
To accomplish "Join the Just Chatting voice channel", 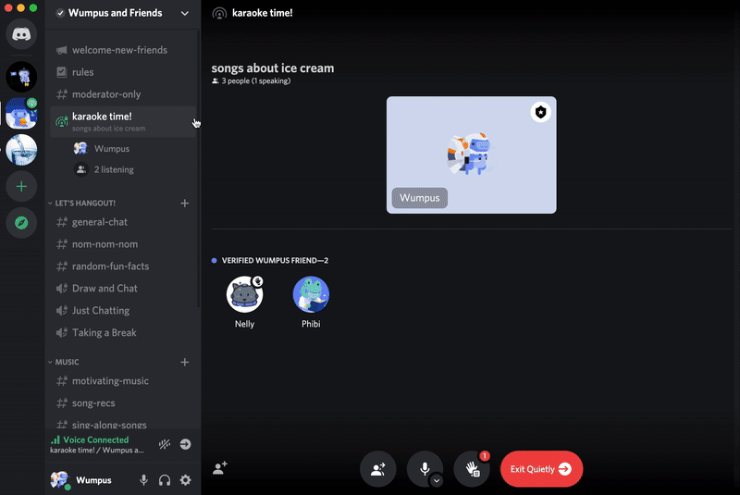I will click(x=123, y=311).
